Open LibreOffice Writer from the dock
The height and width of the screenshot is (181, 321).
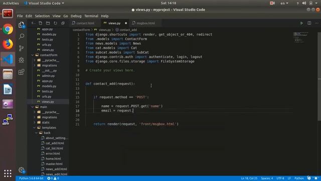pos(8,89)
